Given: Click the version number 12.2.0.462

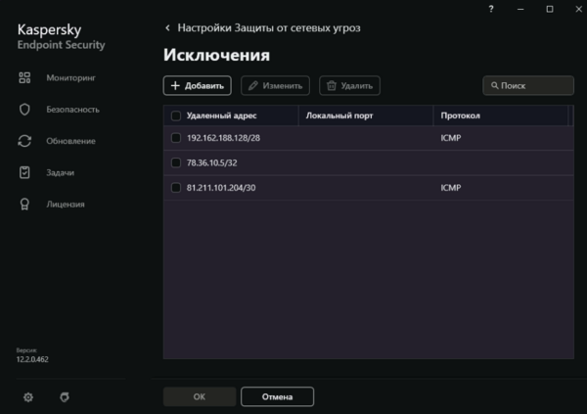Looking at the screenshot, I should (x=32, y=359).
